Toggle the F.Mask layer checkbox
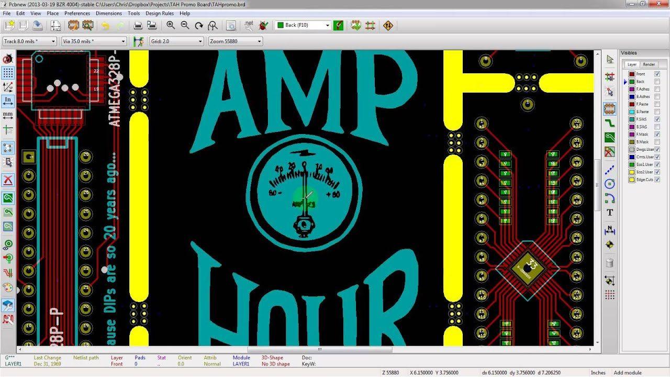The width and height of the screenshot is (670, 377). [657, 135]
